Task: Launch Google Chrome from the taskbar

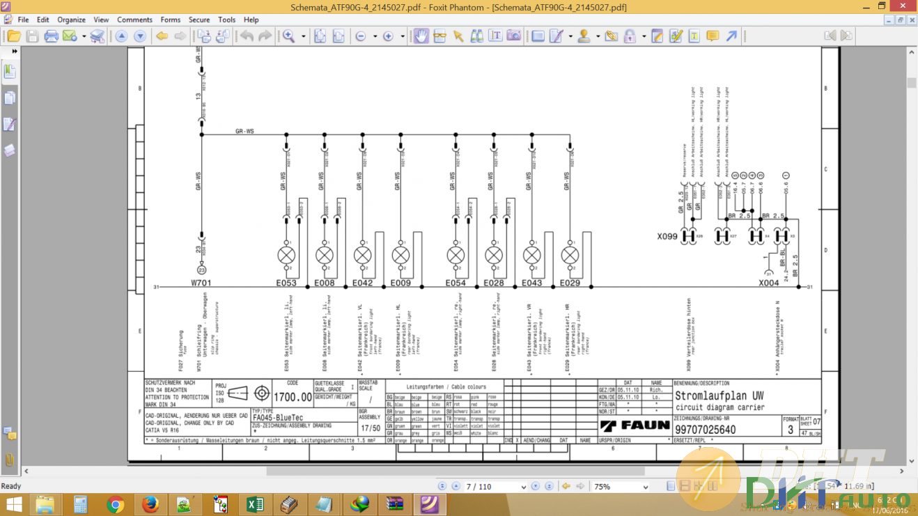Action: click(116, 503)
